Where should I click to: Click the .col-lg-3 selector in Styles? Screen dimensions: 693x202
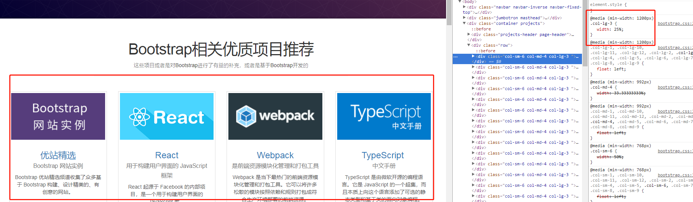coord(601,23)
